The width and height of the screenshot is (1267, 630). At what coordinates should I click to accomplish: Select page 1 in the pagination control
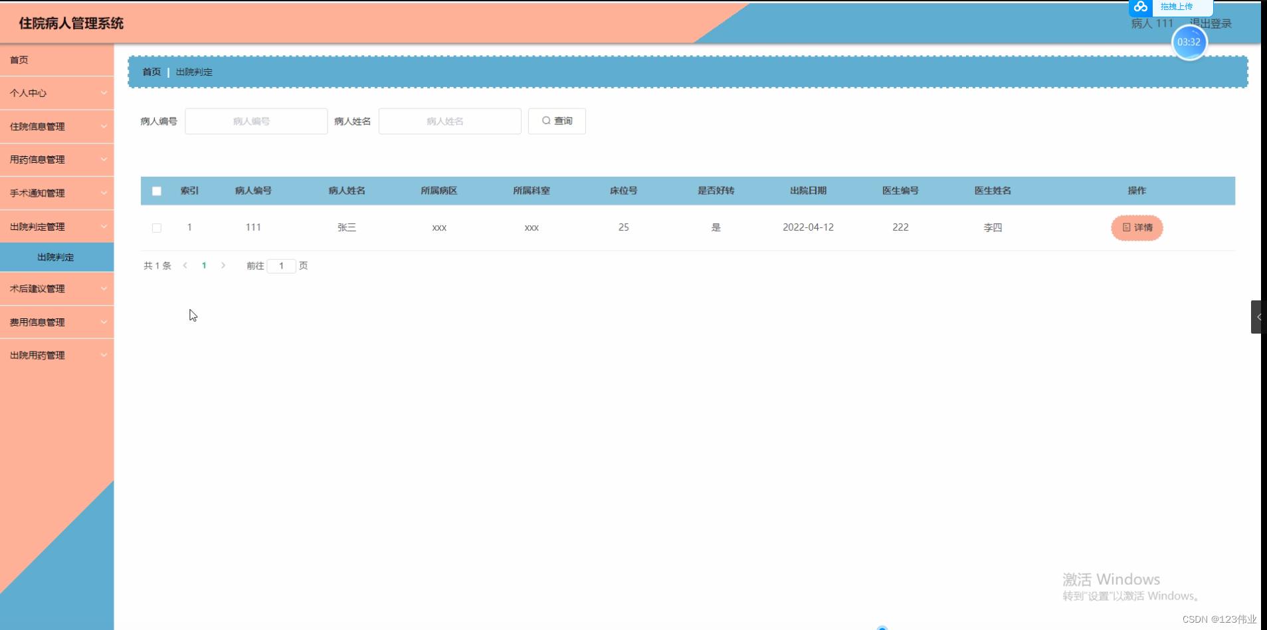(204, 265)
